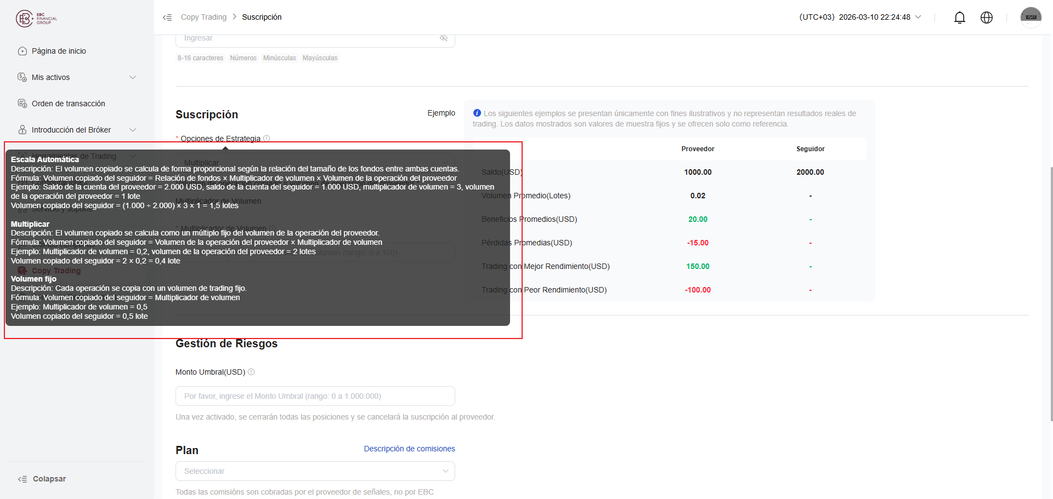Click the Orden de transacción sidebar icon
1053x499 pixels.
pos(22,104)
